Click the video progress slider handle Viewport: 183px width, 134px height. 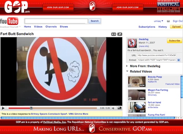coord(31,108)
